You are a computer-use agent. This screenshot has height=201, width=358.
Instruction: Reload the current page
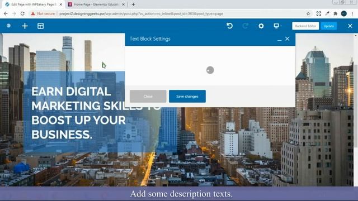tap(22, 13)
